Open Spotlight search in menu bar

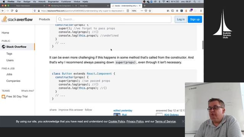(x=194, y=2)
